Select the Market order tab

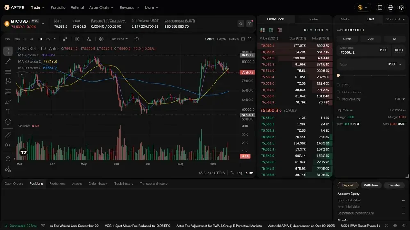[x=345, y=19]
